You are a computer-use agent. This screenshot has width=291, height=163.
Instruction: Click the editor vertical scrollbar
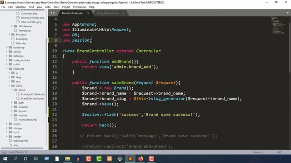[x=290, y=44]
